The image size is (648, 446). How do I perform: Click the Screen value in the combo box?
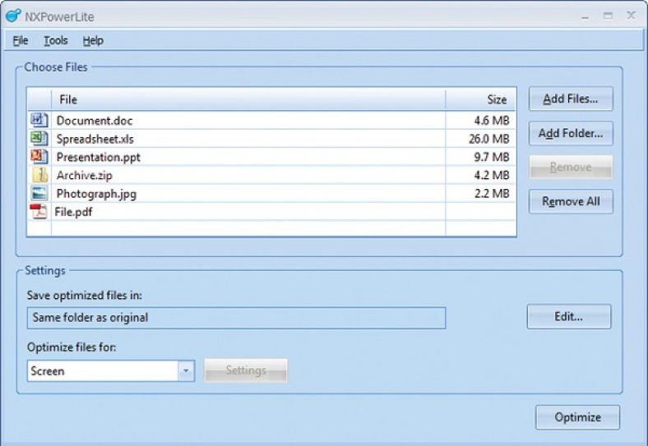48,370
